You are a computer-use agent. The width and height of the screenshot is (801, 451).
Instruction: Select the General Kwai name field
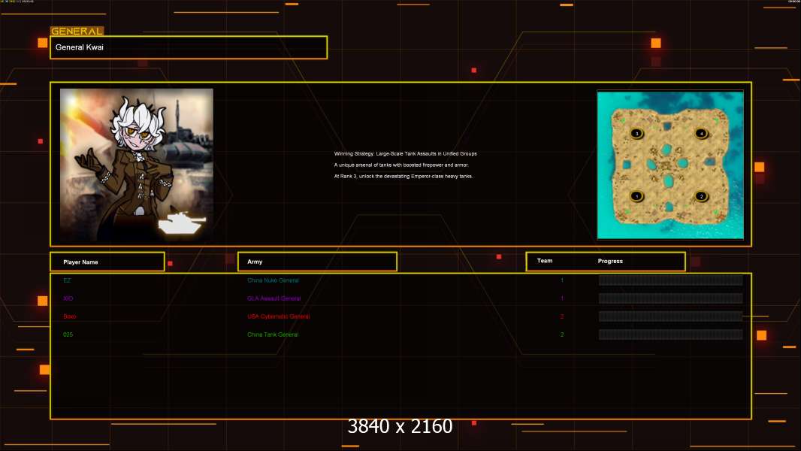click(189, 47)
